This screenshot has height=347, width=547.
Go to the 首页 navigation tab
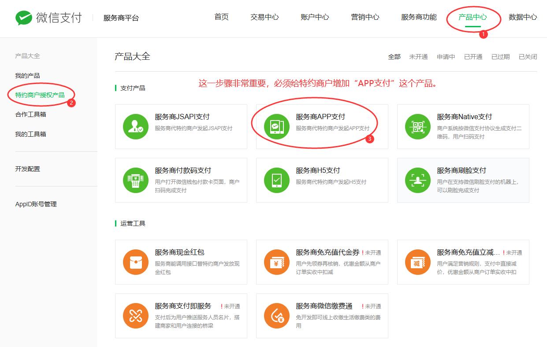(222, 17)
